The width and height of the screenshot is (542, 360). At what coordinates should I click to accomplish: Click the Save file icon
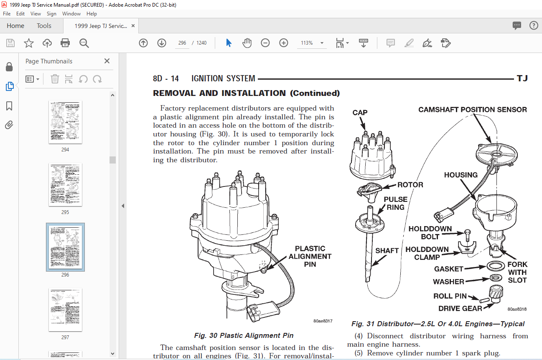point(10,43)
